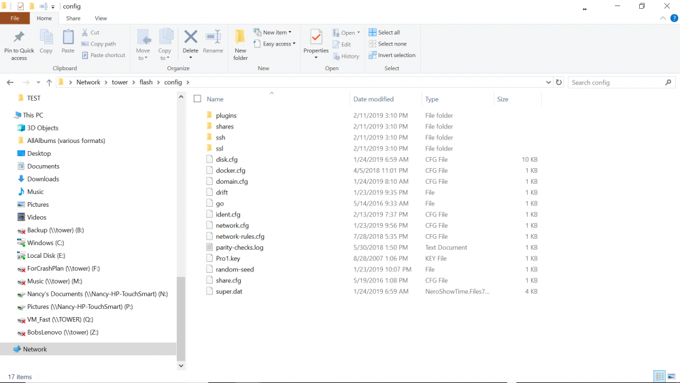
Task: Sort by Name column header
Action: tap(215, 99)
